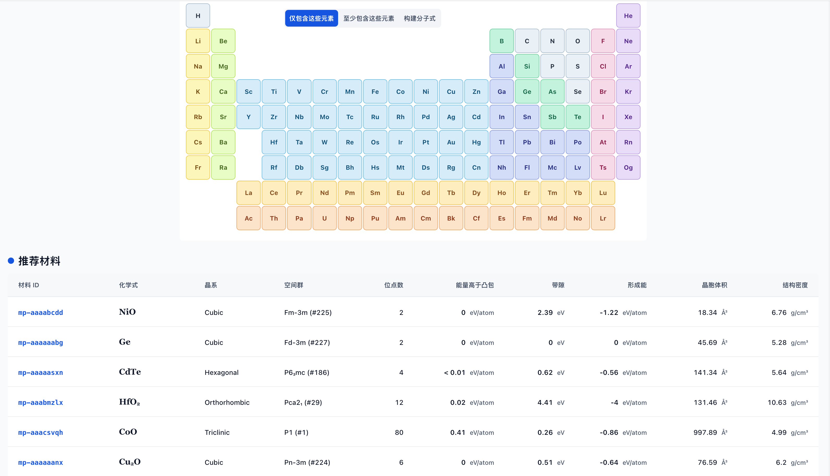Click the Uranium (U) element tile
830x476 pixels.
click(x=324, y=218)
